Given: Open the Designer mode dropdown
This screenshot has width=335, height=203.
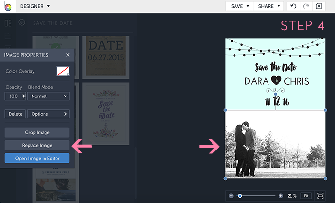Looking at the screenshot, I should tap(35, 6).
